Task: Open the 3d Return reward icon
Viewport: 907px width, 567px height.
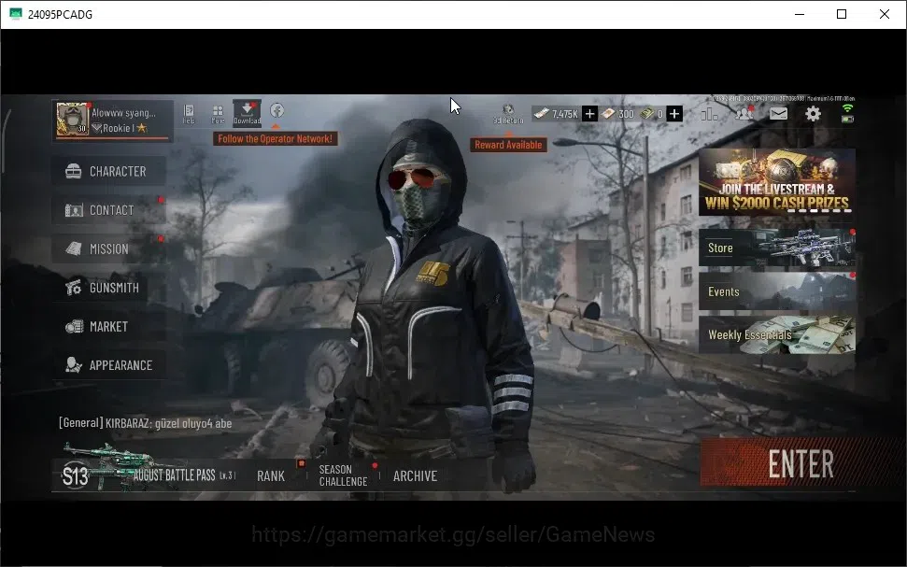Action: click(x=508, y=114)
